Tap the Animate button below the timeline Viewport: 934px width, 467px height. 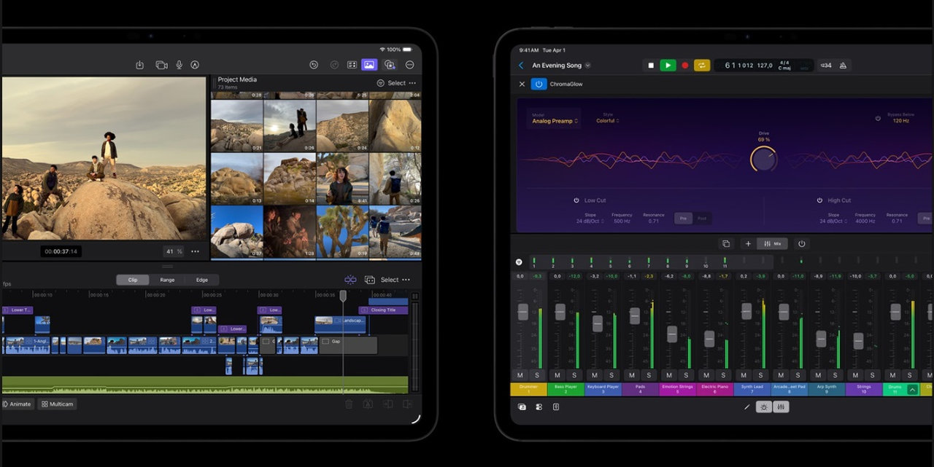click(18, 404)
